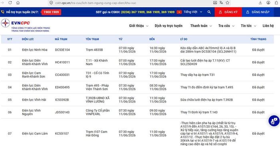Click the translate page icon in address bar

pos(221,3)
